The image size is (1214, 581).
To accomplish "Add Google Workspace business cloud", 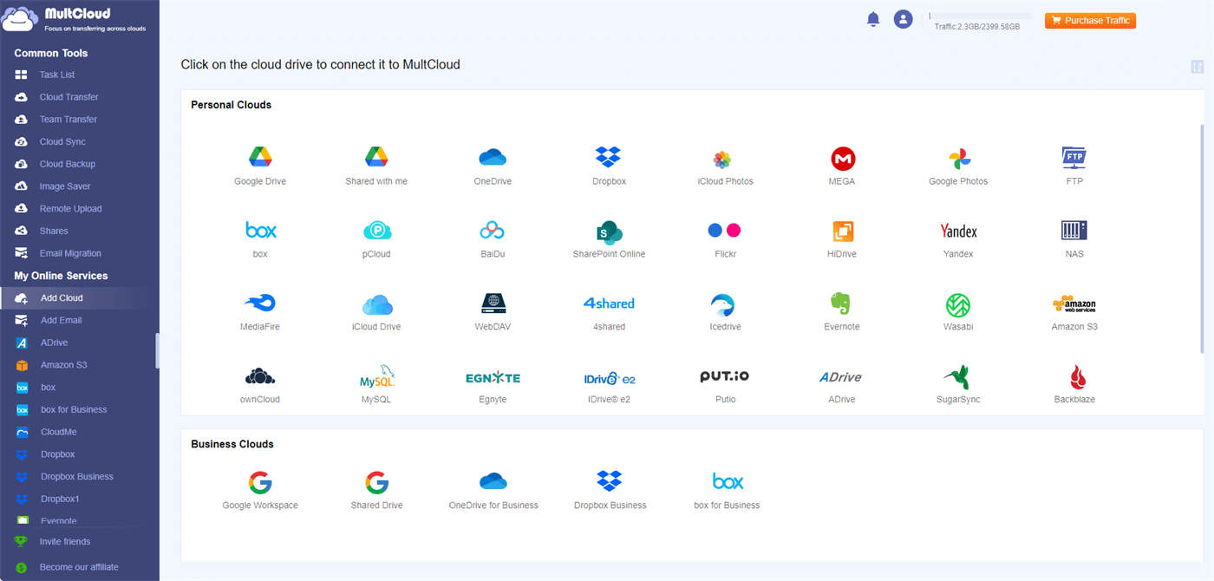I will click(260, 490).
